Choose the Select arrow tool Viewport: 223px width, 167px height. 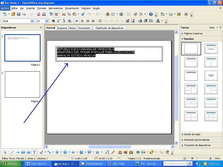coord(5,152)
